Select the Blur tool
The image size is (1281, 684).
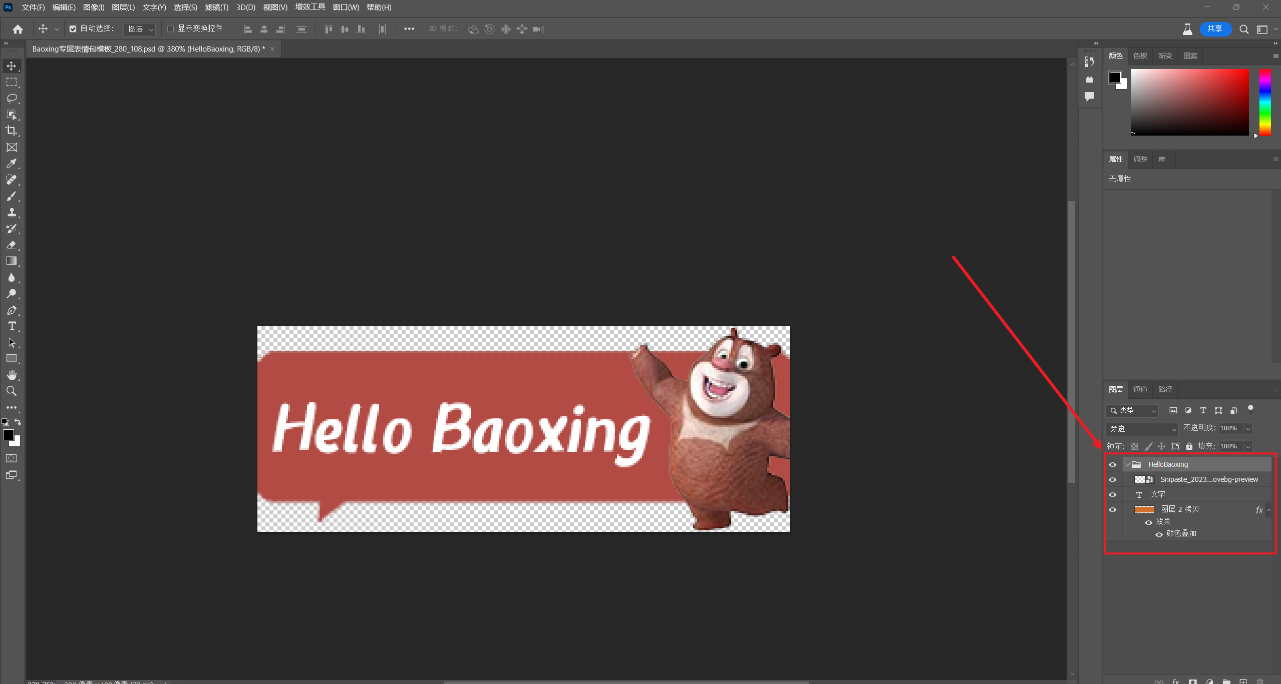click(x=12, y=278)
